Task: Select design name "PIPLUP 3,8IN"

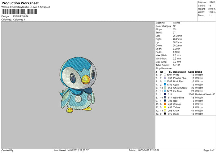Action: (x=21, y=16)
